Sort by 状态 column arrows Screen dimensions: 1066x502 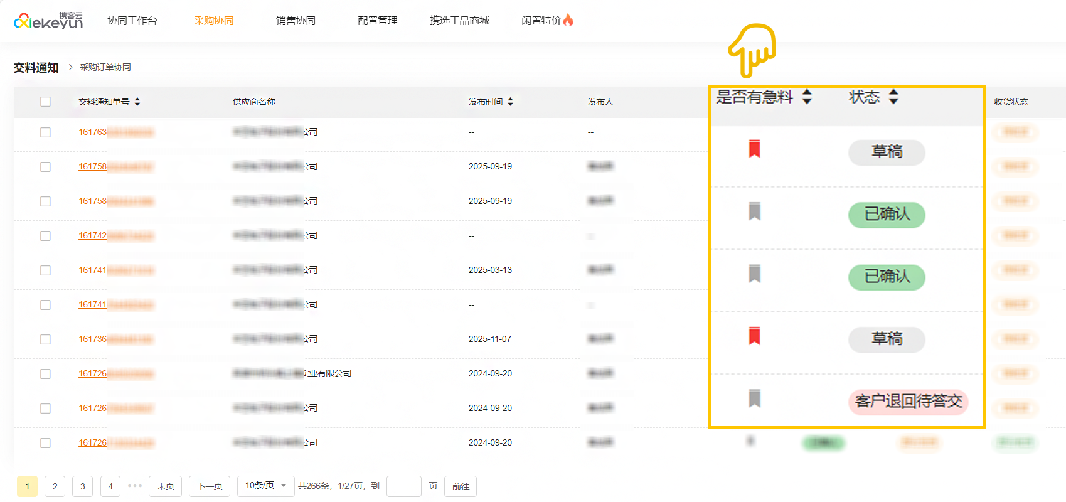pos(893,97)
